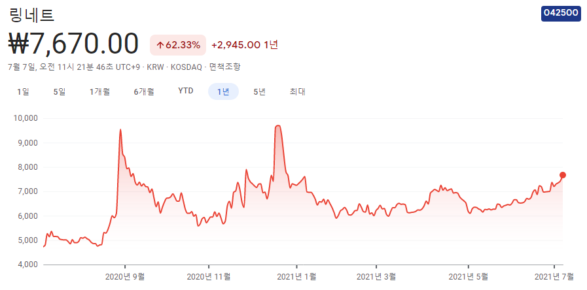Select the 1년 range tab
Viewport: 587px width, 290px height.
224,91
